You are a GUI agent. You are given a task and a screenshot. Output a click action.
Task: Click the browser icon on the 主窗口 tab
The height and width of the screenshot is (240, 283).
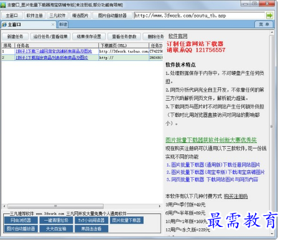[4, 25]
